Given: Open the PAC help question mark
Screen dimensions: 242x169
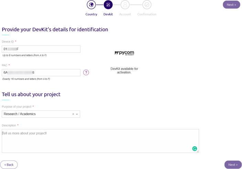Looking at the screenshot, I should coord(86,72).
